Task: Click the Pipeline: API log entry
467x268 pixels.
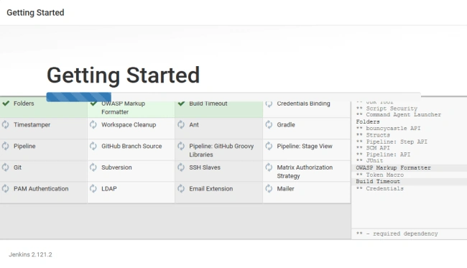Action: click(x=384, y=154)
